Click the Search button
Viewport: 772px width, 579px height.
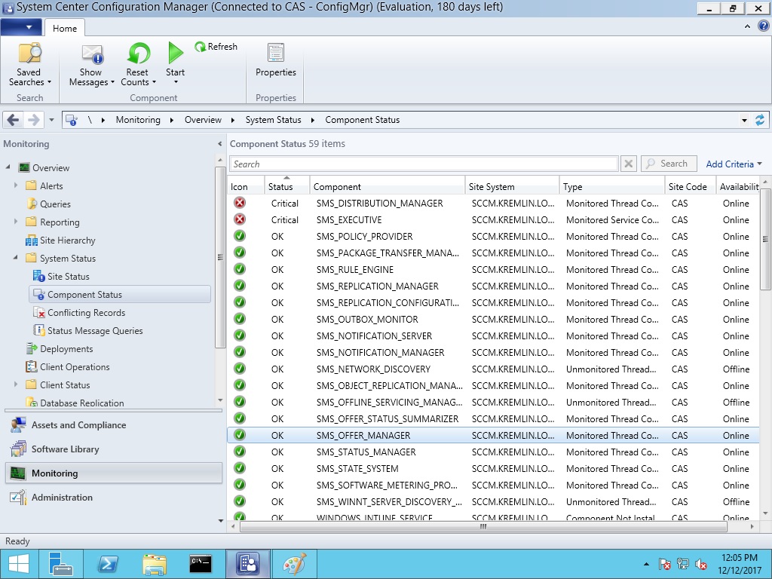669,164
